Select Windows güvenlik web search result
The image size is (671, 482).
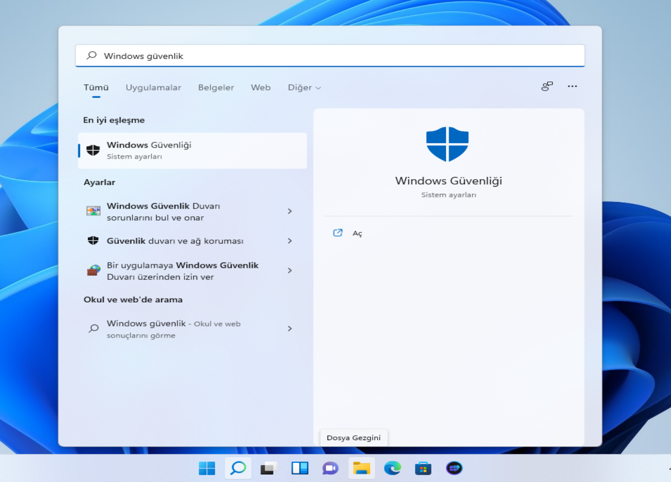click(x=192, y=329)
